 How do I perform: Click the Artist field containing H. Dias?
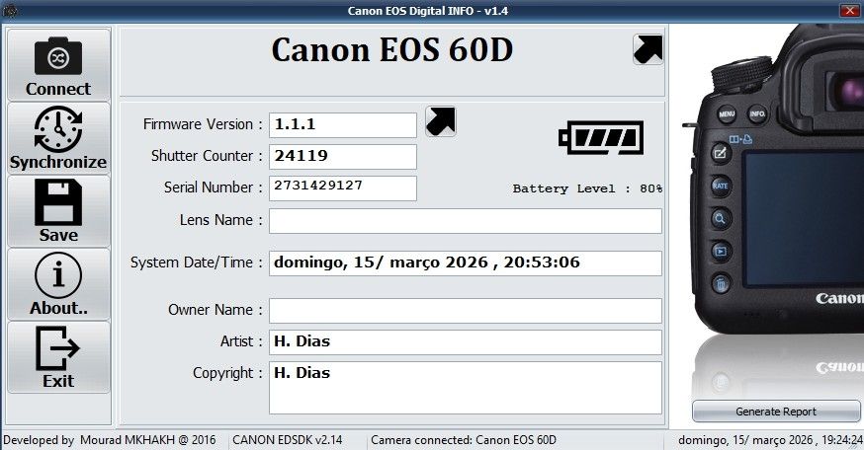pos(466,342)
